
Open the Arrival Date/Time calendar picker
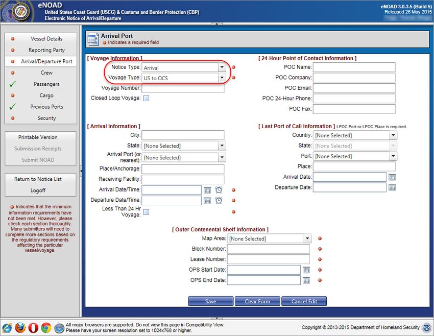tap(207, 190)
